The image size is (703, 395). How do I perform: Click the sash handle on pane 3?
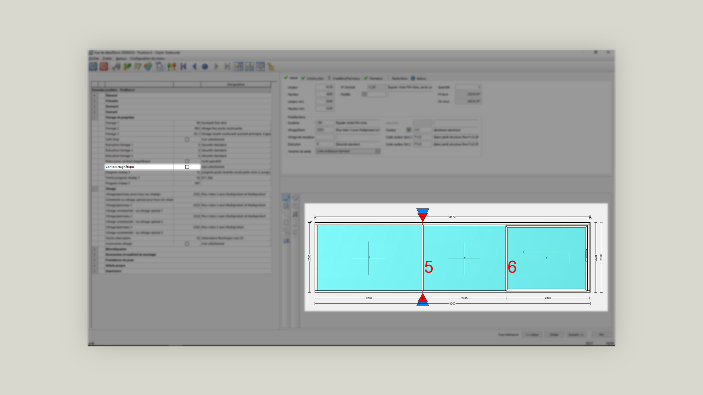click(586, 255)
